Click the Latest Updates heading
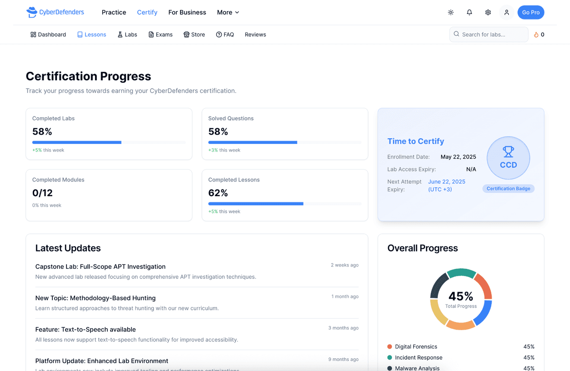Image resolution: width=570 pixels, height=371 pixels. pos(68,248)
